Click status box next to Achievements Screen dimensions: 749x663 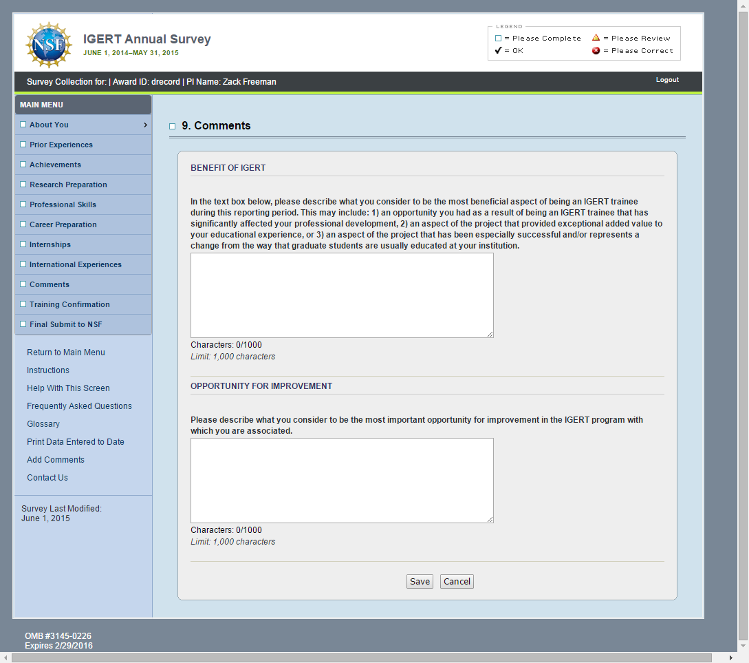click(x=23, y=165)
